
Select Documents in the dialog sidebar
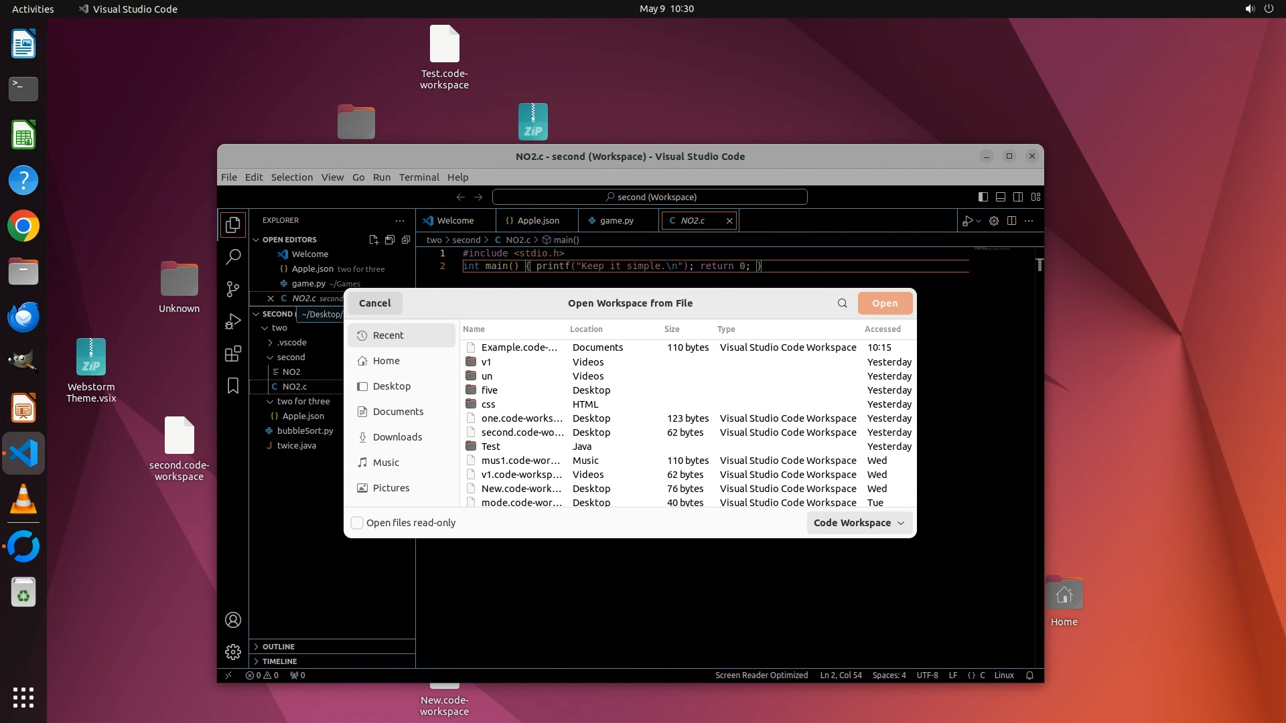tap(398, 412)
